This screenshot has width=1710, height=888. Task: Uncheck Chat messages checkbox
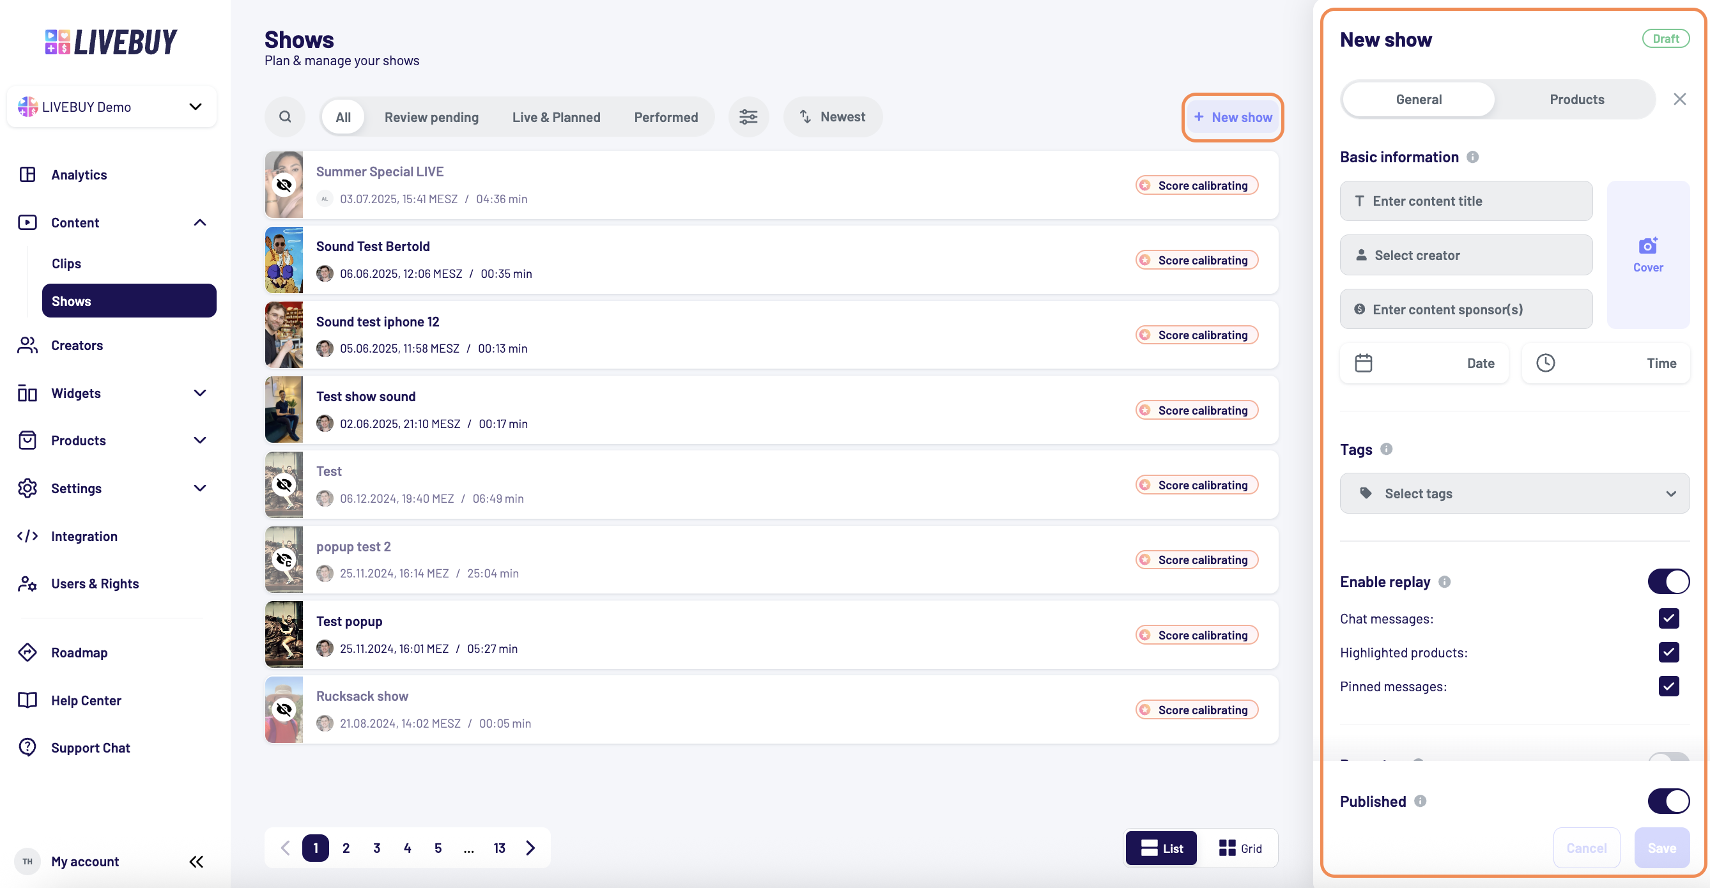point(1668,618)
